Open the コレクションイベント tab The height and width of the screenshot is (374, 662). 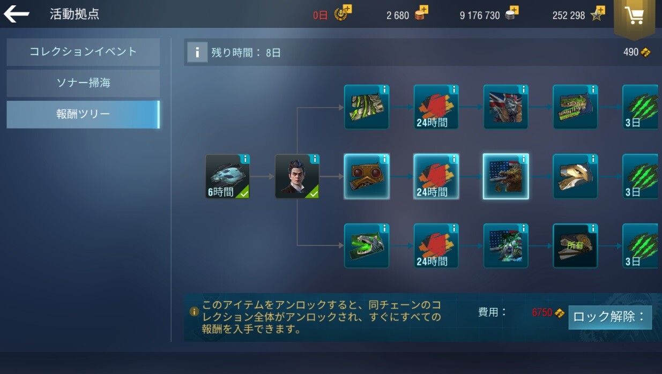tap(83, 52)
